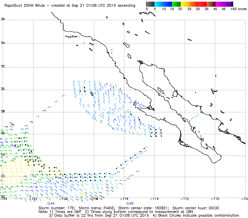Click the '25' legend scale value
This screenshot has width=248, height=218.
189,9
